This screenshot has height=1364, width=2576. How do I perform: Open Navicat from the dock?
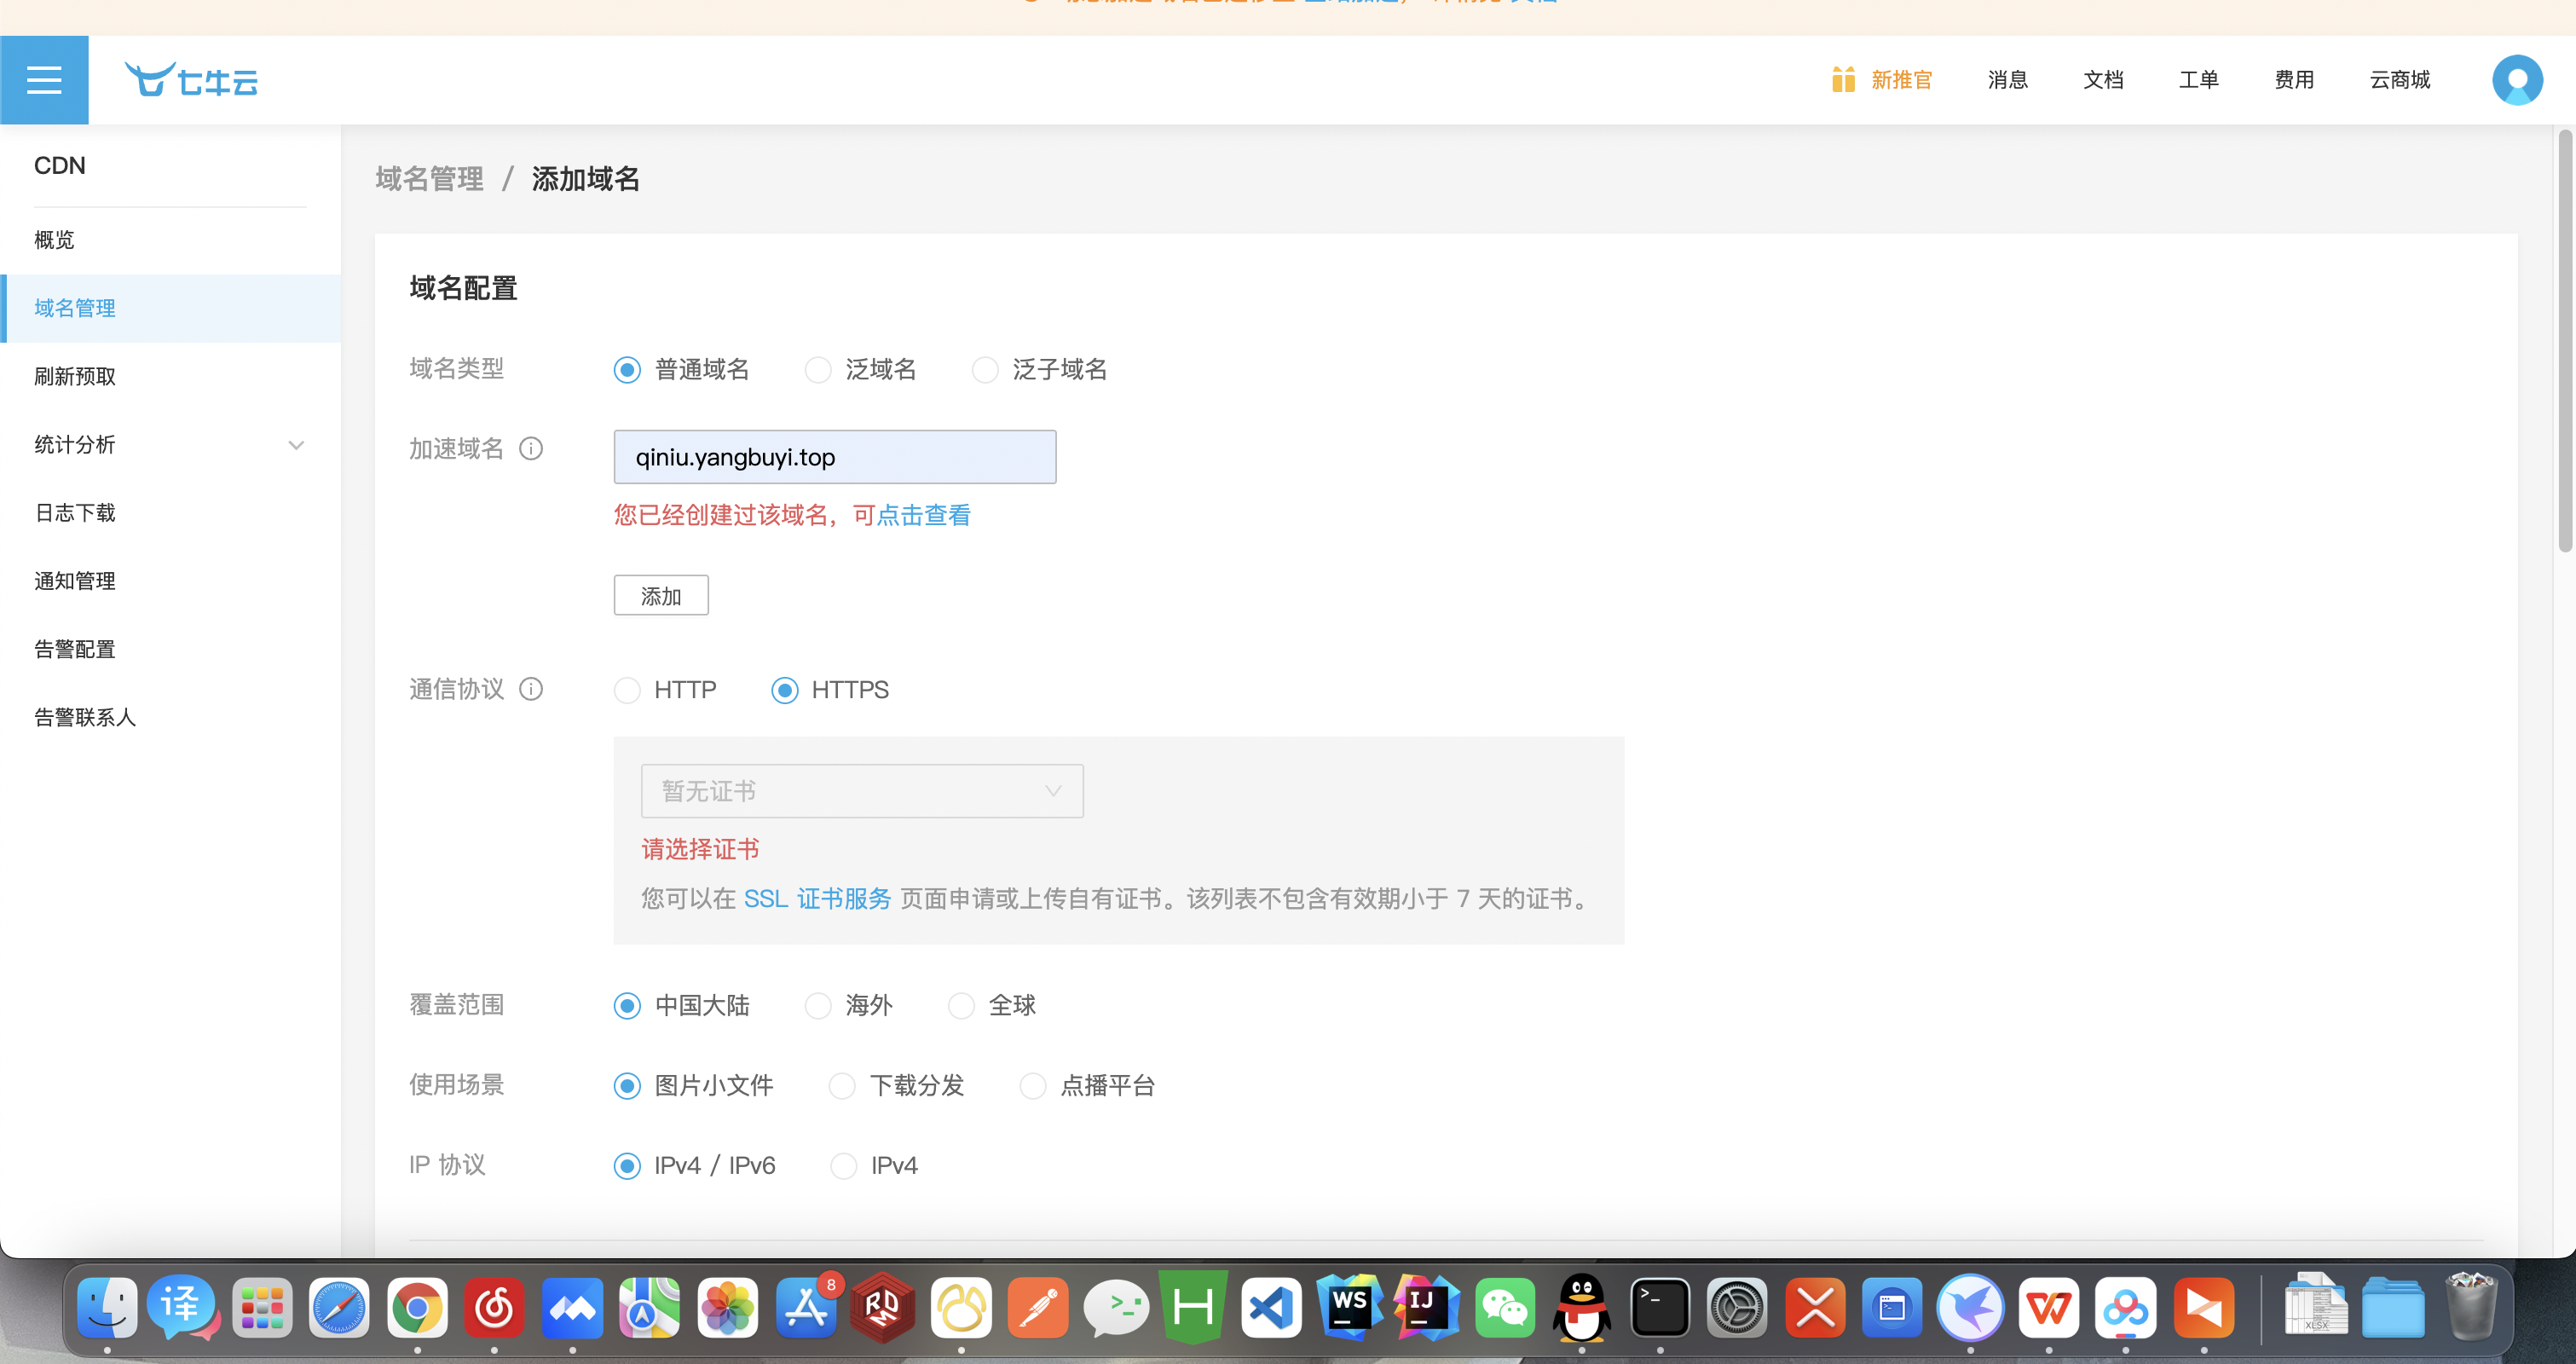[961, 1307]
